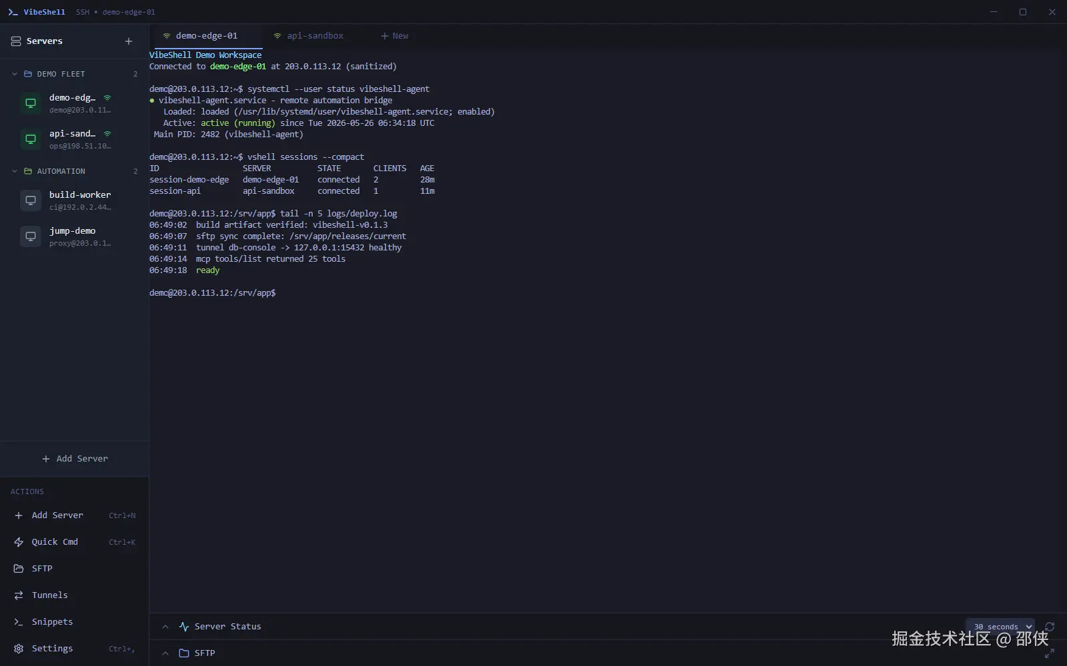Click ops@198.51.10 address under api-sand
Image resolution: width=1067 pixels, height=666 pixels.
pyautogui.click(x=80, y=146)
